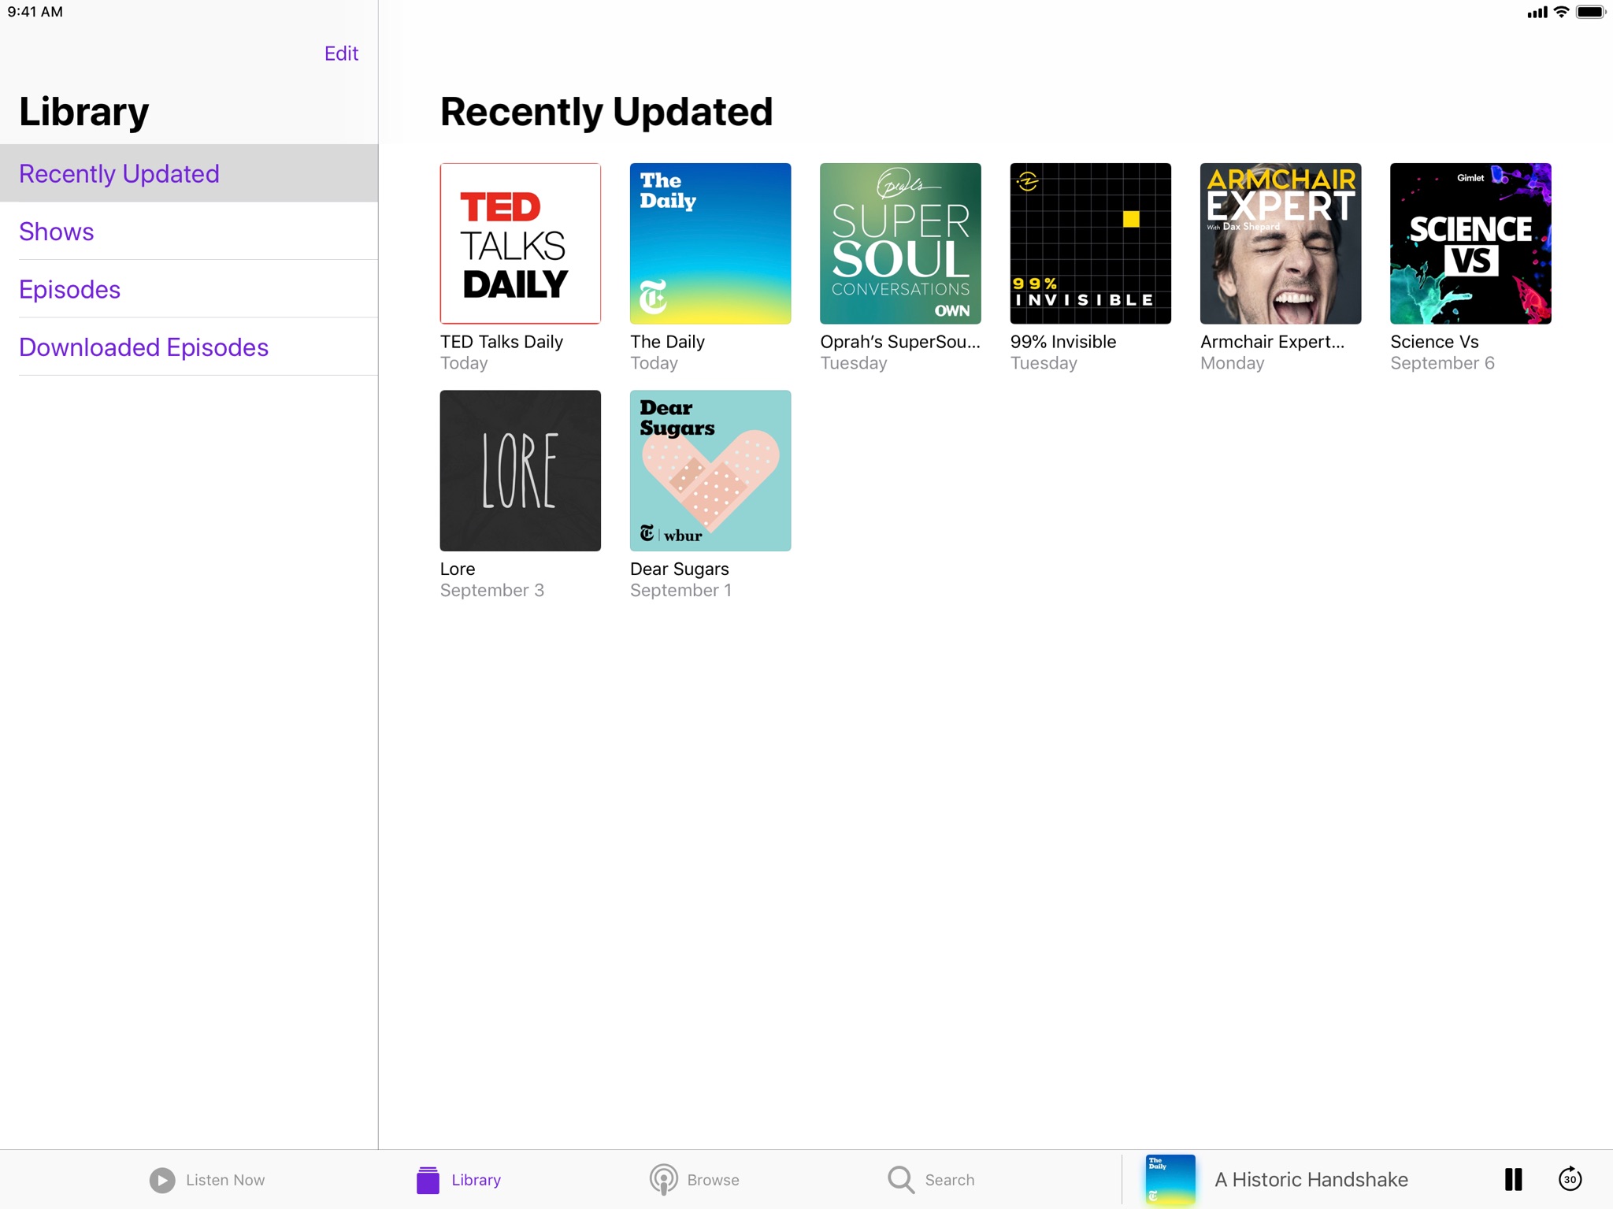Tap the cellular signal bars icon
Image resolution: width=1613 pixels, height=1209 pixels.
1537,13
